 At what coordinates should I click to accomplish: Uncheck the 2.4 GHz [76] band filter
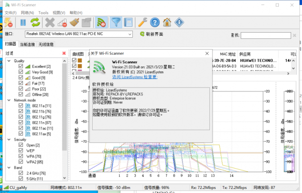(x=21, y=173)
